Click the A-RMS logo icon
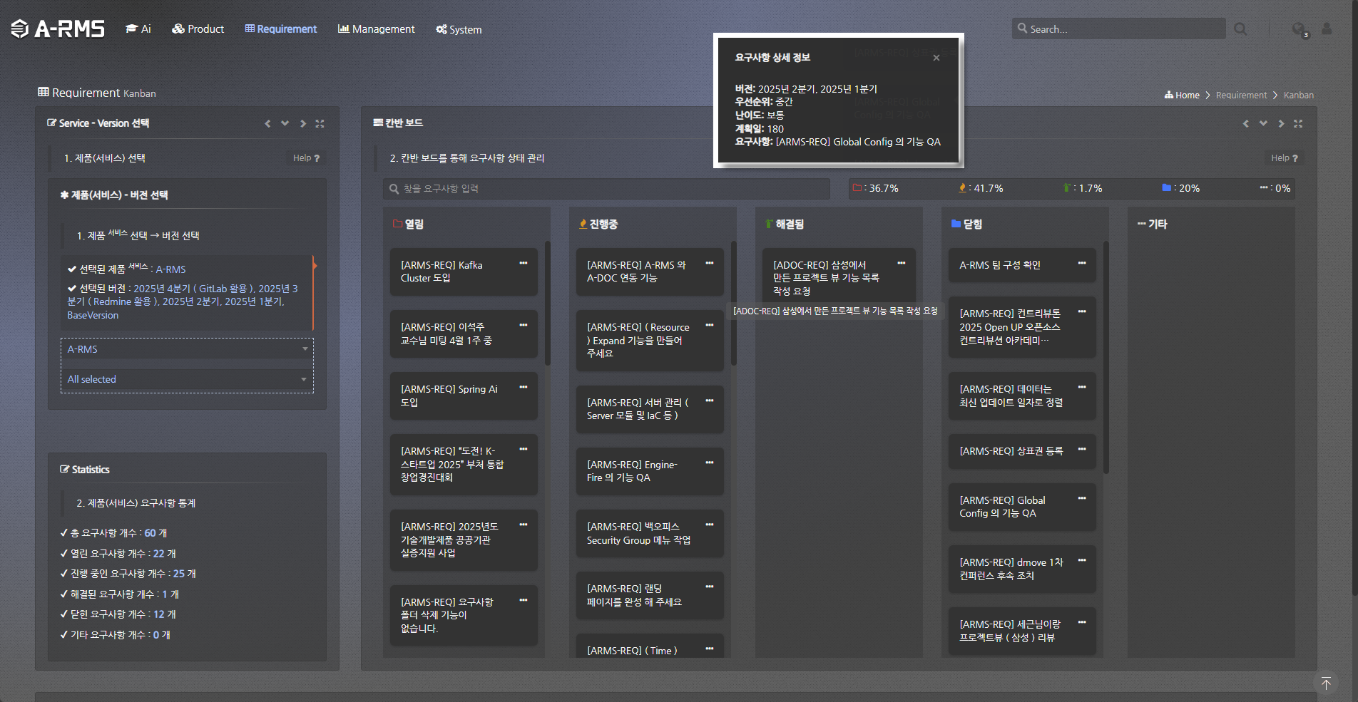 [20, 29]
